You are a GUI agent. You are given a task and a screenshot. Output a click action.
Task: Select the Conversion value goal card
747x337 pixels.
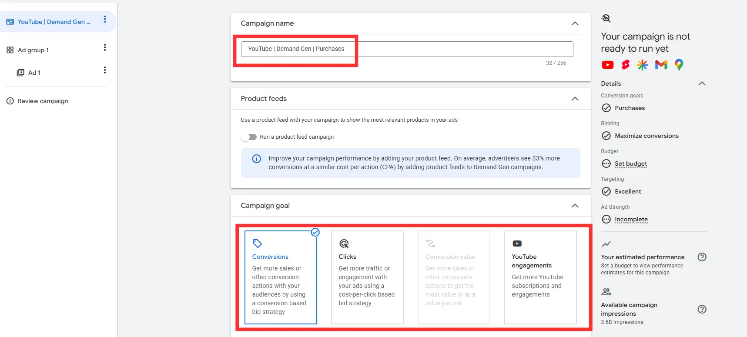[x=454, y=277]
